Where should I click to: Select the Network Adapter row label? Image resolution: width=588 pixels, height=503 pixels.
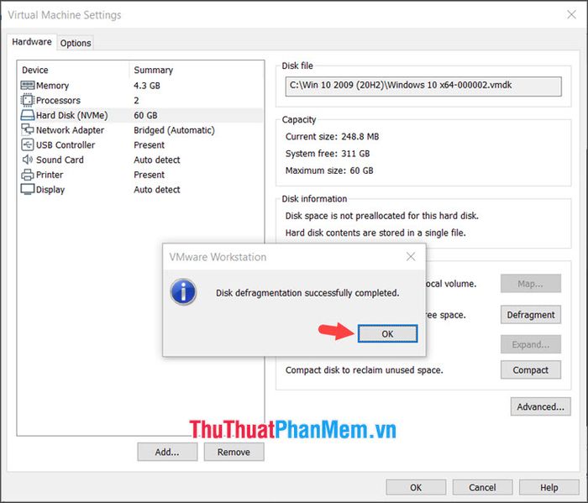coord(70,130)
